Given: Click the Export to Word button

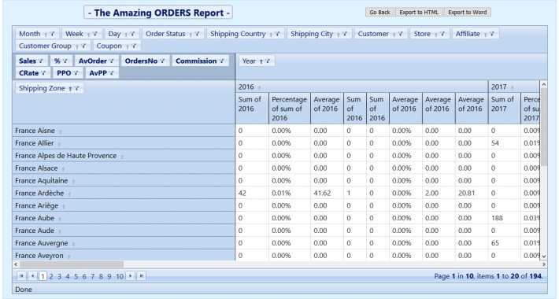Looking at the screenshot, I should coord(468,12).
